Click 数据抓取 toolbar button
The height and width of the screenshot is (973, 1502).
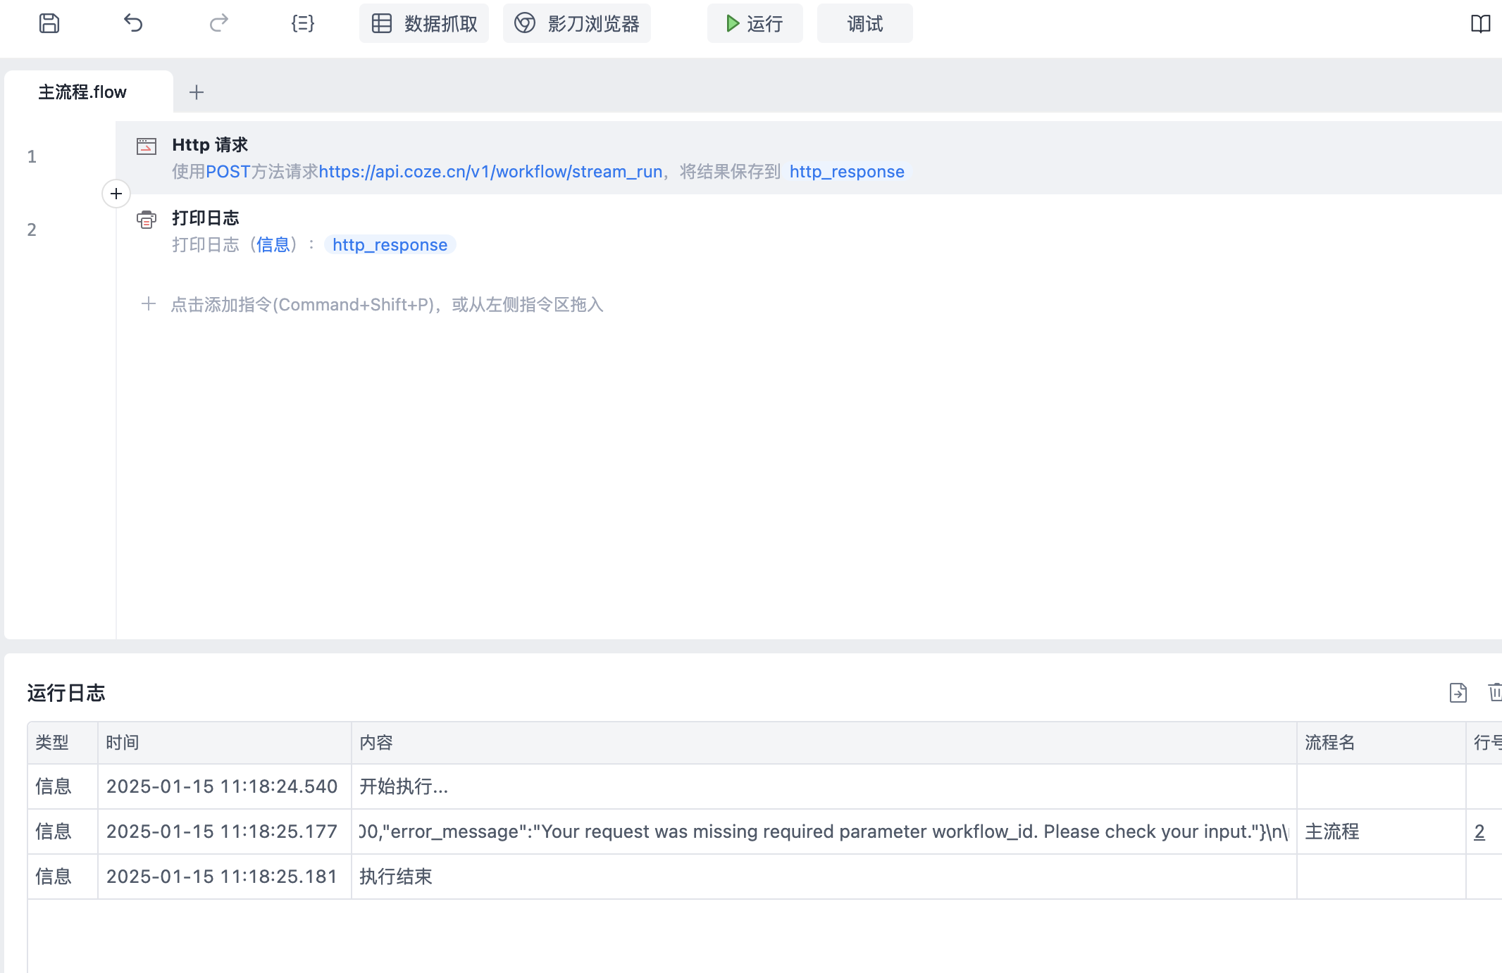pyautogui.click(x=424, y=24)
